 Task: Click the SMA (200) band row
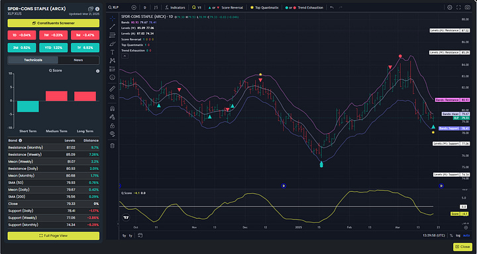(53, 196)
